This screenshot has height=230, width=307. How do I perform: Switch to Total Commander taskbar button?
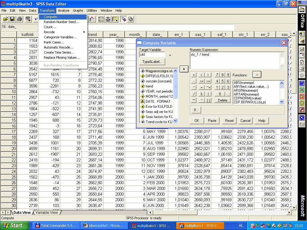(55, 226)
